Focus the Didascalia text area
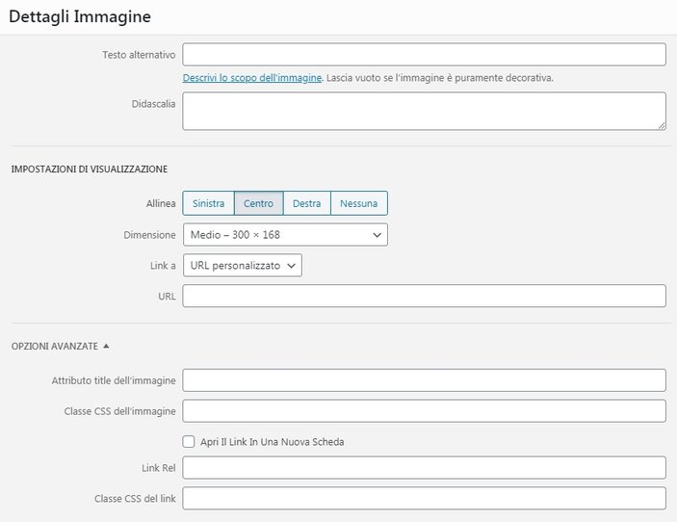 point(424,111)
